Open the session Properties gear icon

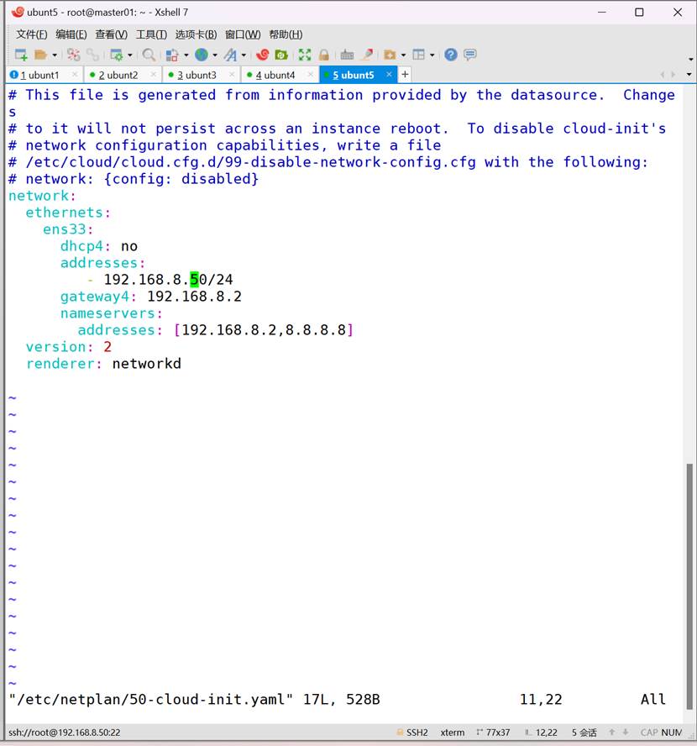116,55
